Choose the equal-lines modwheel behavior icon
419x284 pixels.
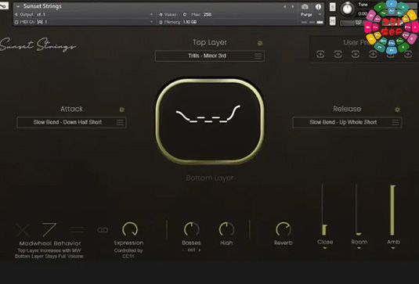point(77,229)
